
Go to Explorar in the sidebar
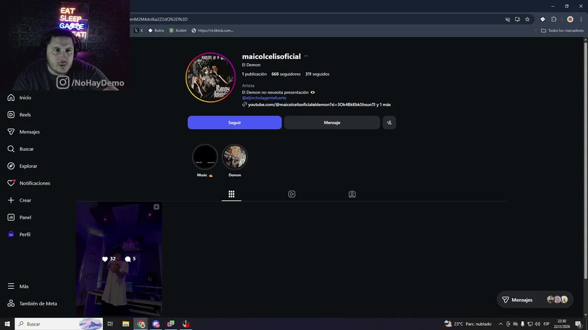point(23,166)
